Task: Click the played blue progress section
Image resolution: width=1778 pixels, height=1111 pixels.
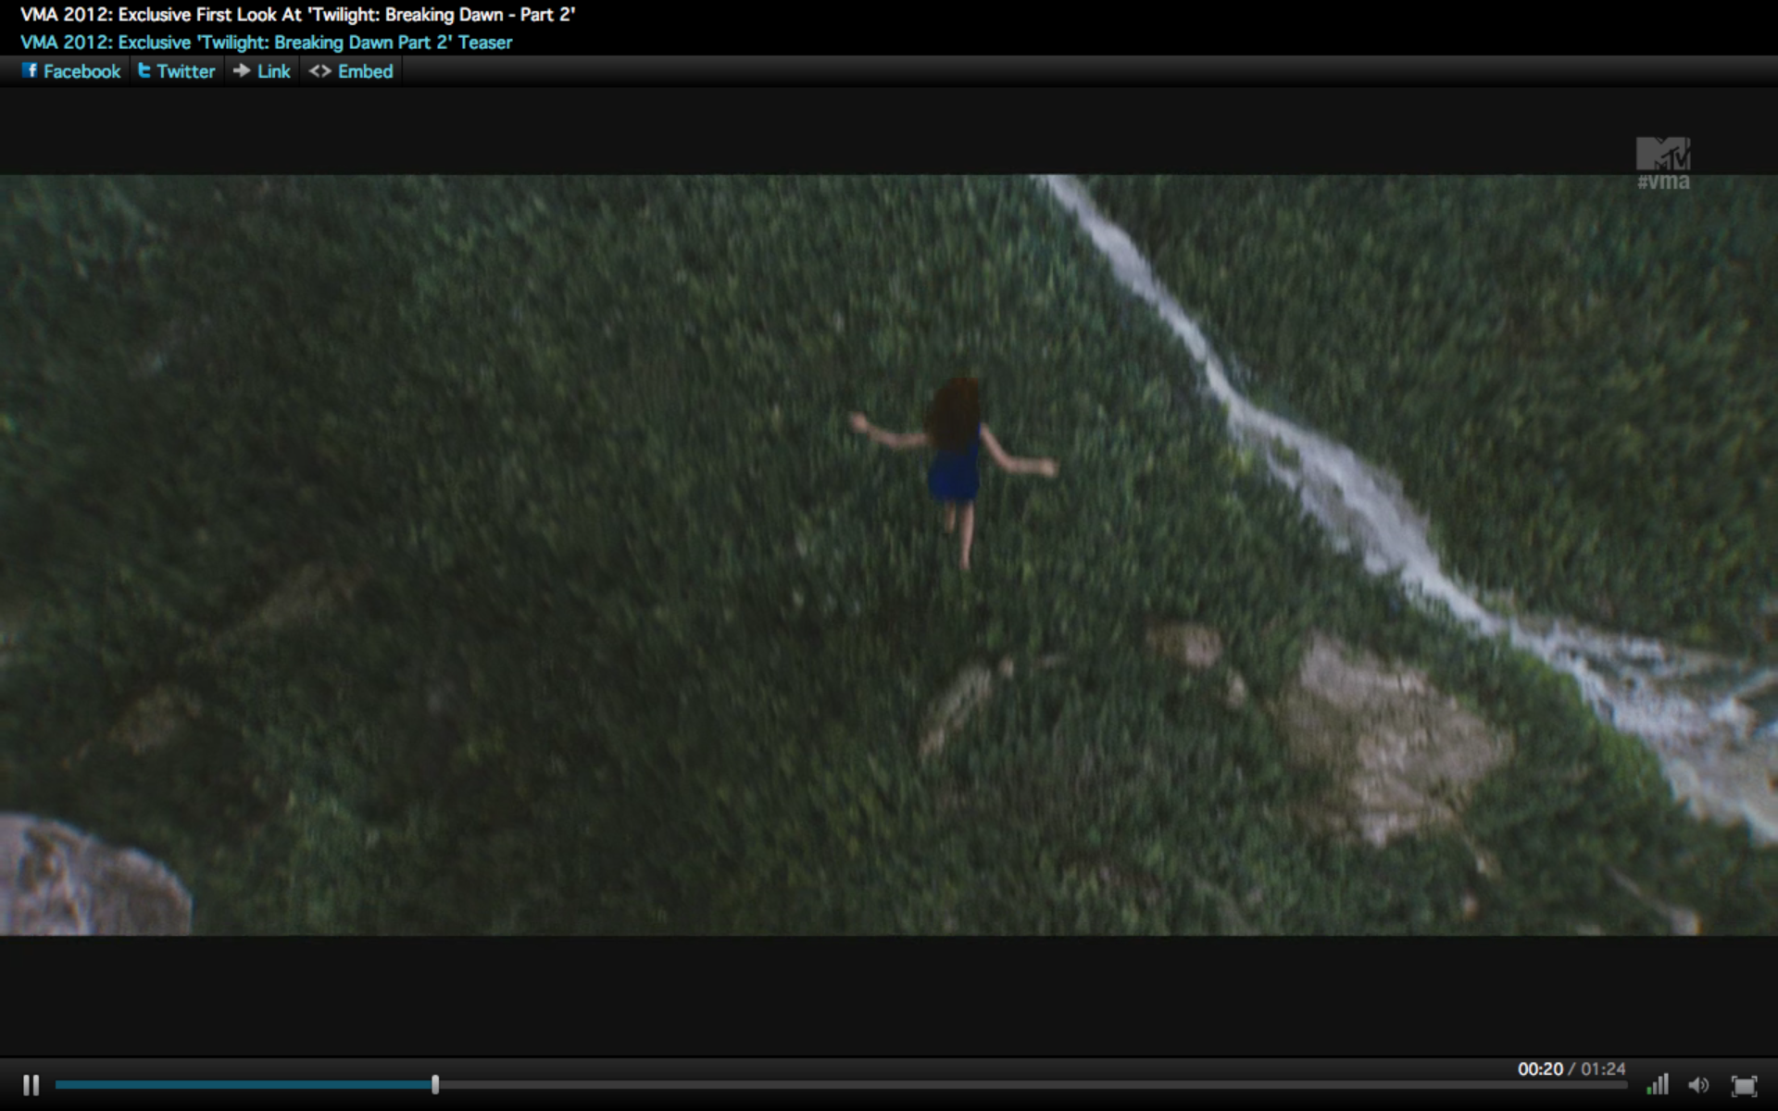Action: click(x=241, y=1084)
